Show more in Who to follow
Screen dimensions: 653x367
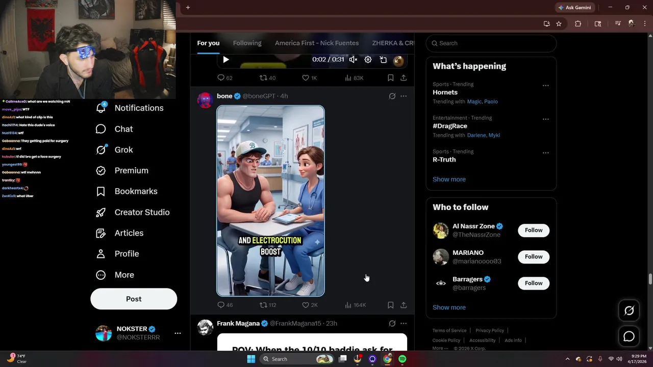[x=449, y=307]
